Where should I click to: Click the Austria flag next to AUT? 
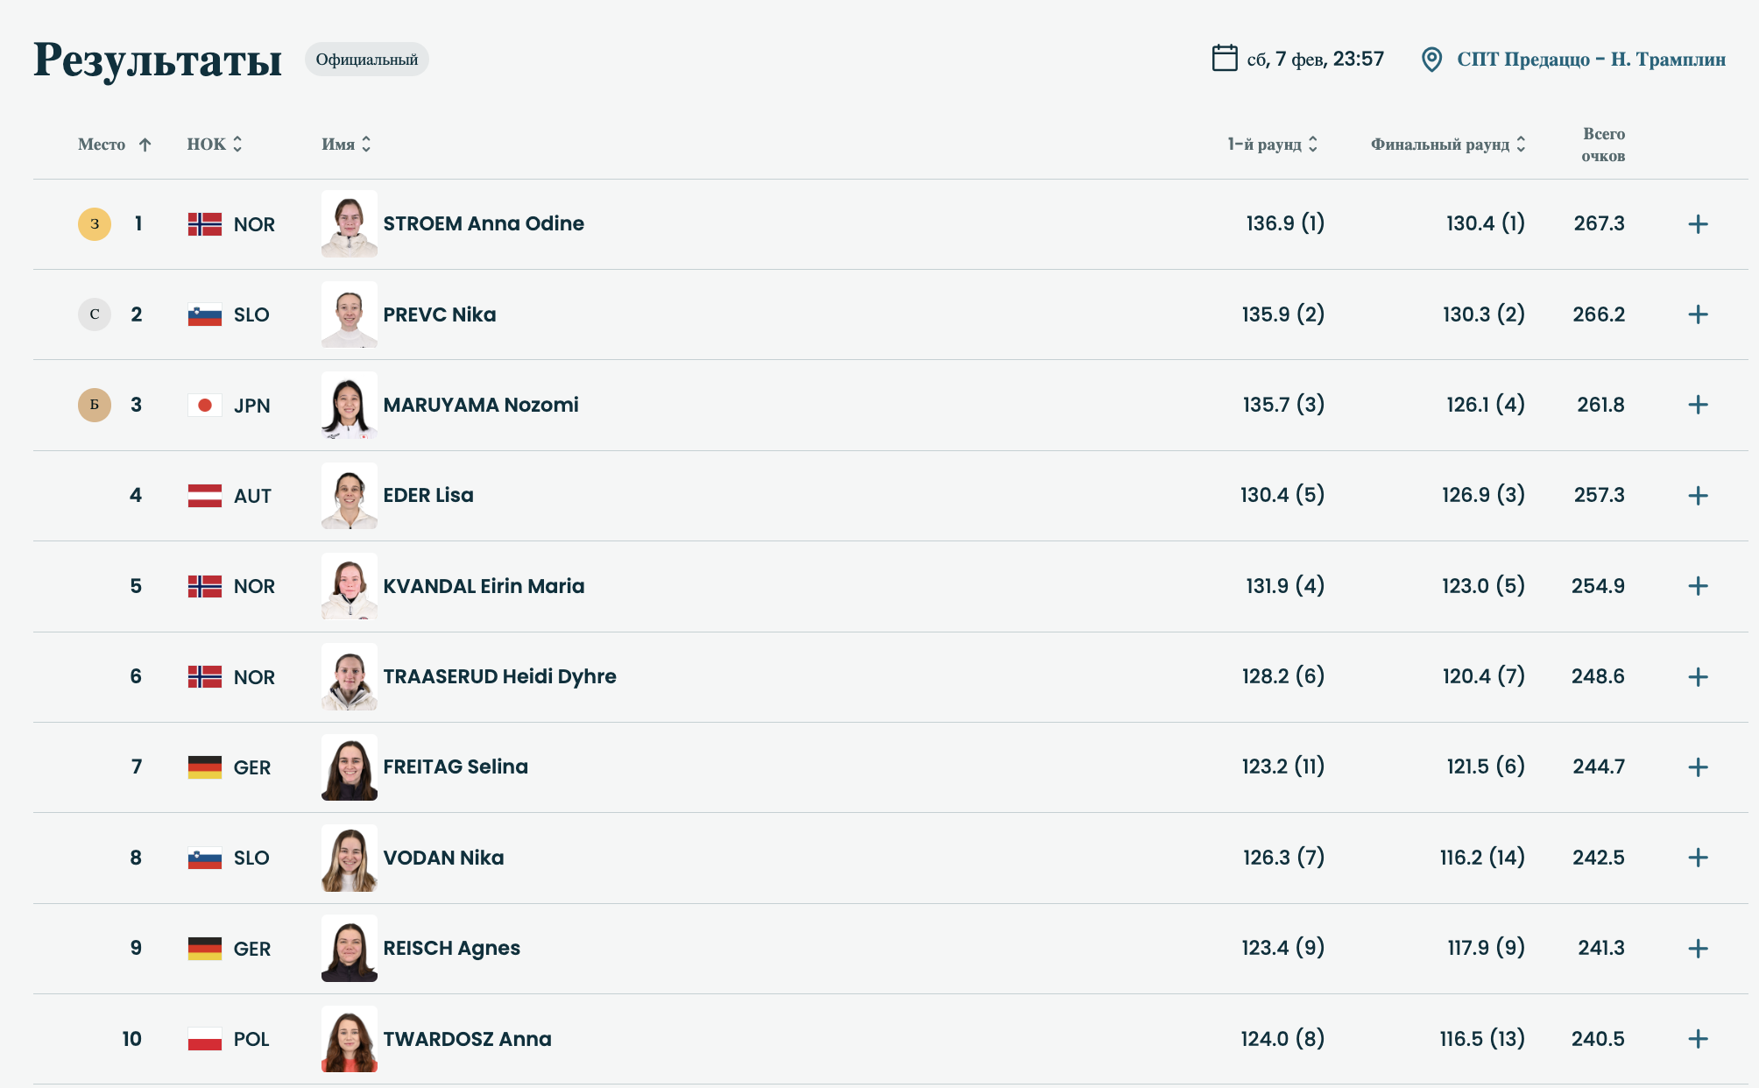[x=205, y=496]
